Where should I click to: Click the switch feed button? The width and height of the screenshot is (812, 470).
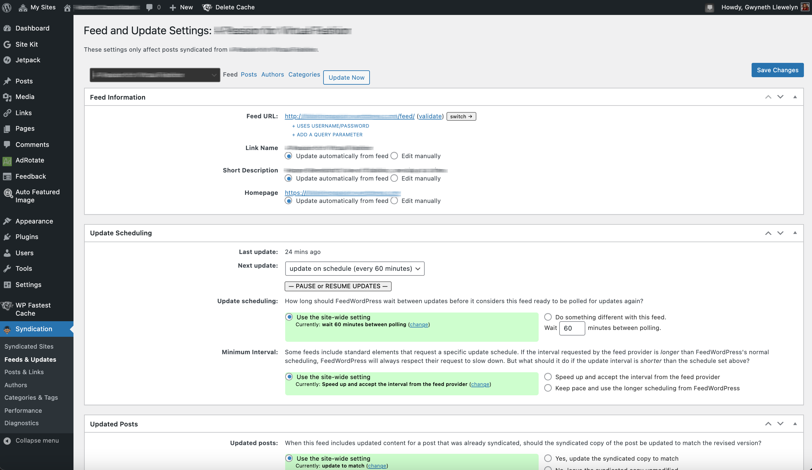[x=461, y=117]
